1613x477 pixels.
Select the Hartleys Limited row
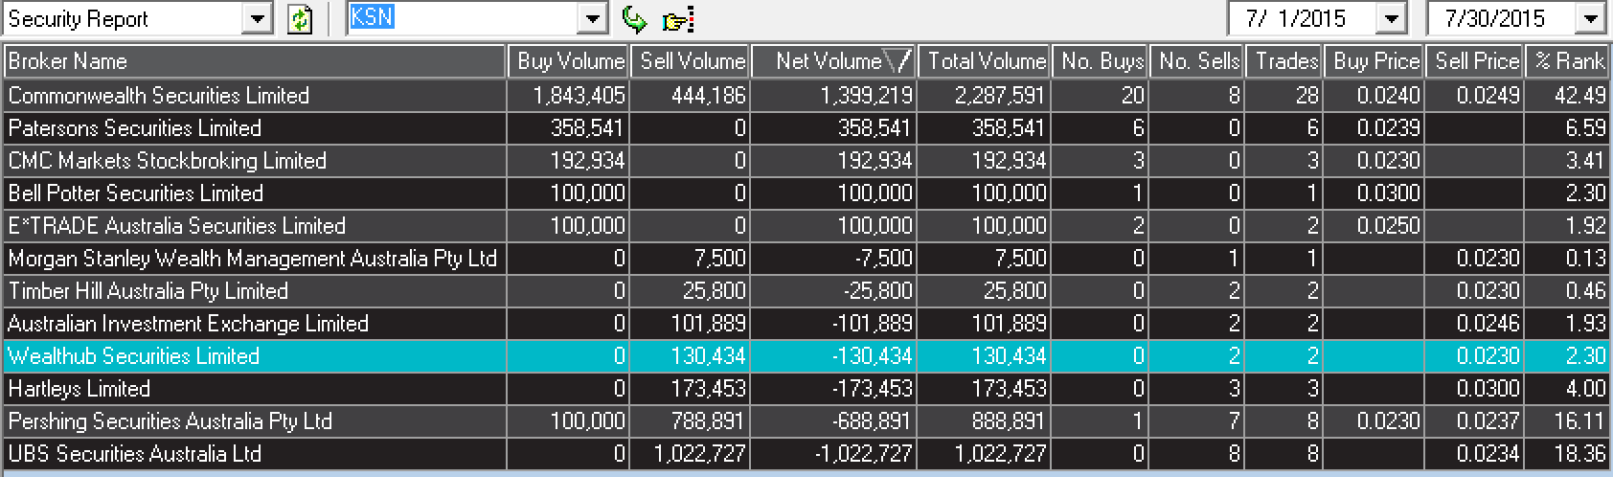(806, 389)
